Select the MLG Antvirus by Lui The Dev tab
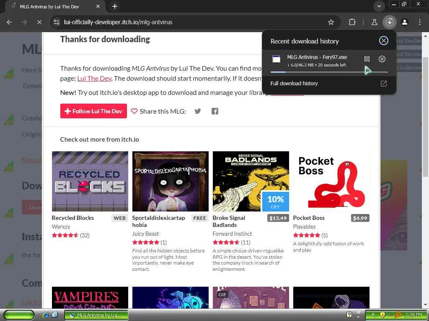This screenshot has width=429, height=321. pos(55,7)
